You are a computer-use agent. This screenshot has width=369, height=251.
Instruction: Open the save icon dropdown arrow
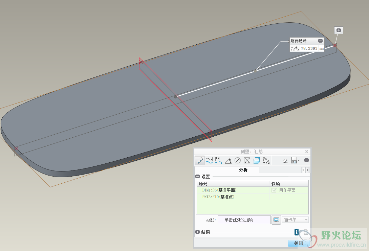(299, 160)
